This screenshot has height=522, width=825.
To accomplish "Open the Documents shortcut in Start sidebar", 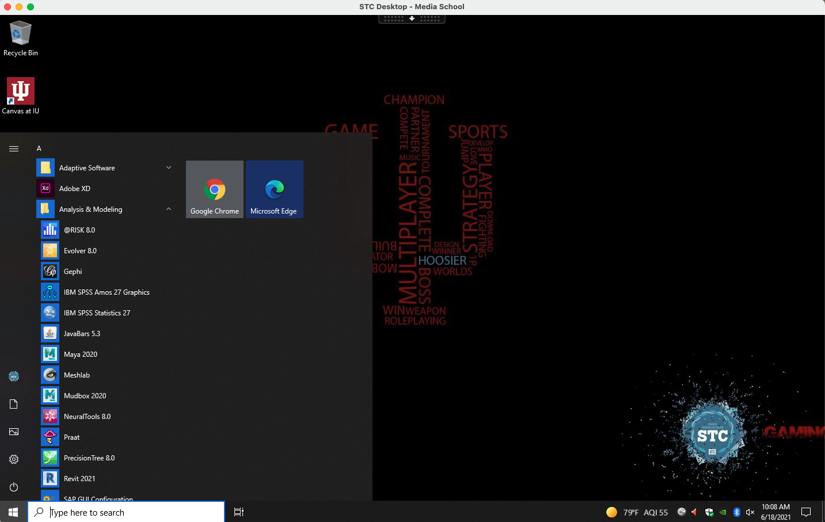I will (14, 404).
